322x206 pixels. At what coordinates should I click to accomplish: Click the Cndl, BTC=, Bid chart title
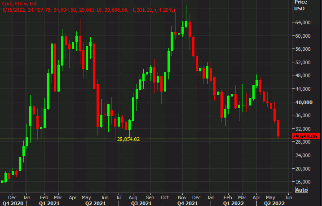point(19,3)
